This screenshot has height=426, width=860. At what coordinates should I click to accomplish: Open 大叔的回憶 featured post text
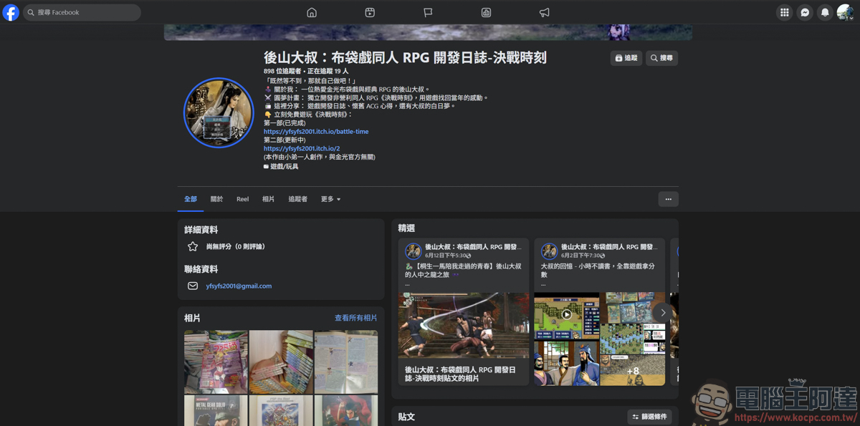(598, 270)
